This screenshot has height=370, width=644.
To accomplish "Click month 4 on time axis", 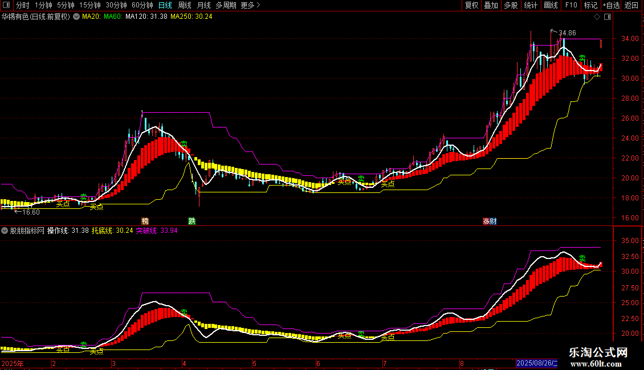I will coord(185,363).
